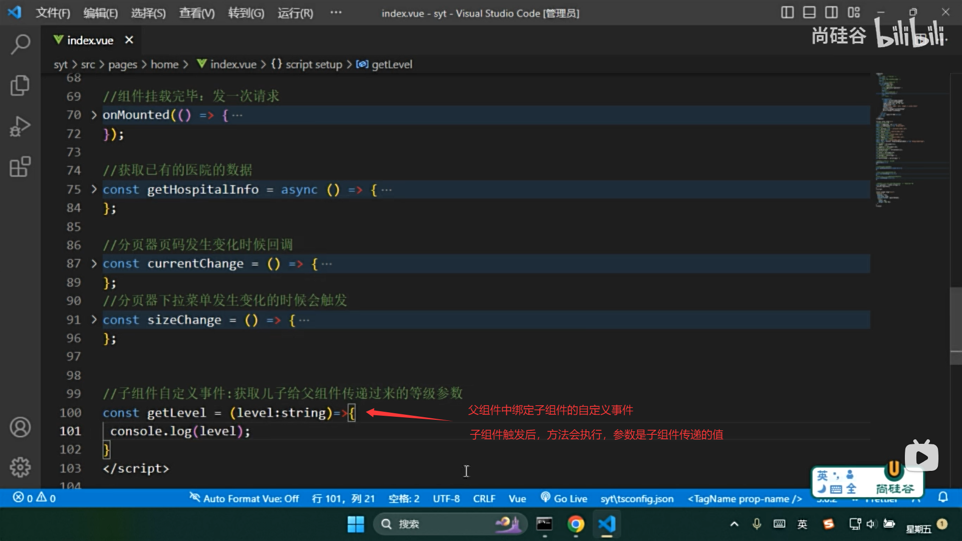The height and width of the screenshot is (541, 962).
Task: Open the Accounts icon
Action: point(20,427)
